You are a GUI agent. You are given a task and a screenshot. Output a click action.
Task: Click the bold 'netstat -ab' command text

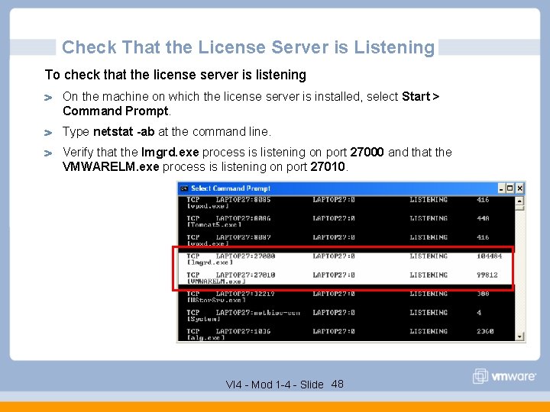124,132
